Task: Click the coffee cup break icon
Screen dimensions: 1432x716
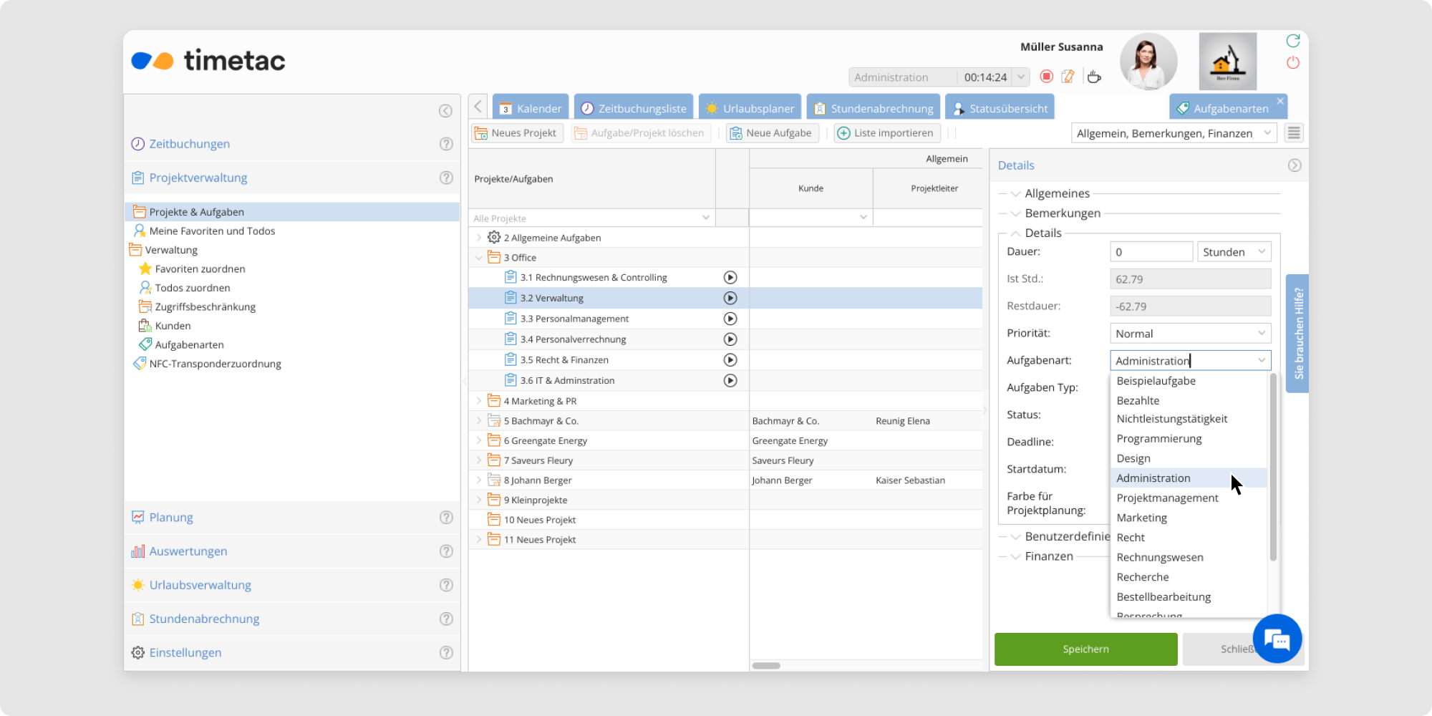Action: click(x=1093, y=77)
